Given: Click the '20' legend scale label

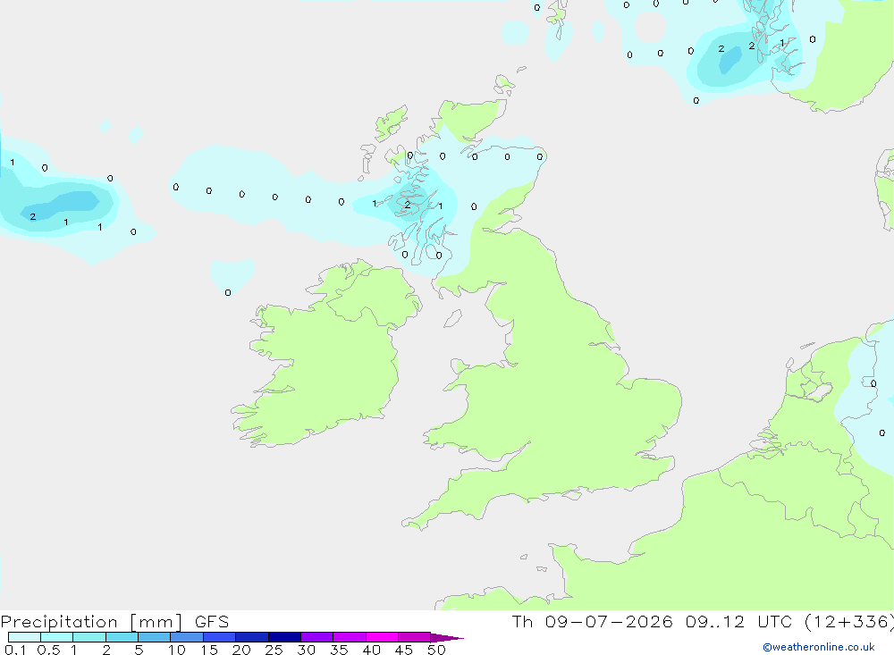Looking at the screenshot, I should 241,650.
